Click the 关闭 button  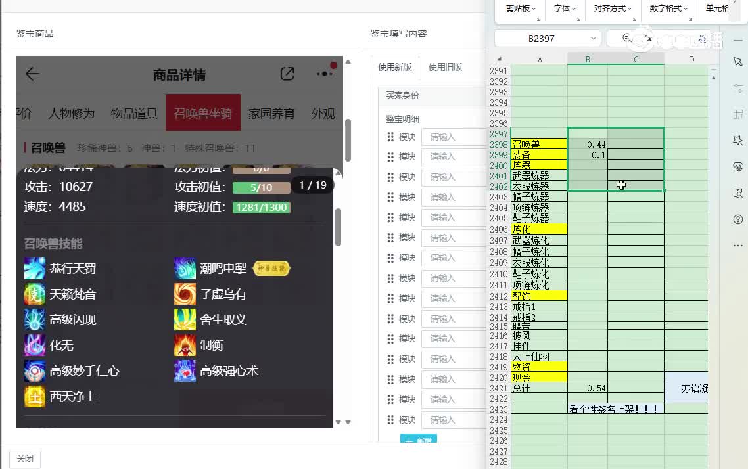(25, 459)
